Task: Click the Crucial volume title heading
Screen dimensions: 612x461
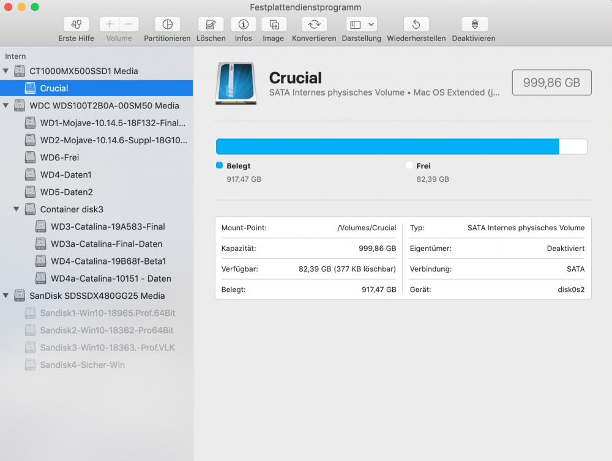Action: (296, 78)
